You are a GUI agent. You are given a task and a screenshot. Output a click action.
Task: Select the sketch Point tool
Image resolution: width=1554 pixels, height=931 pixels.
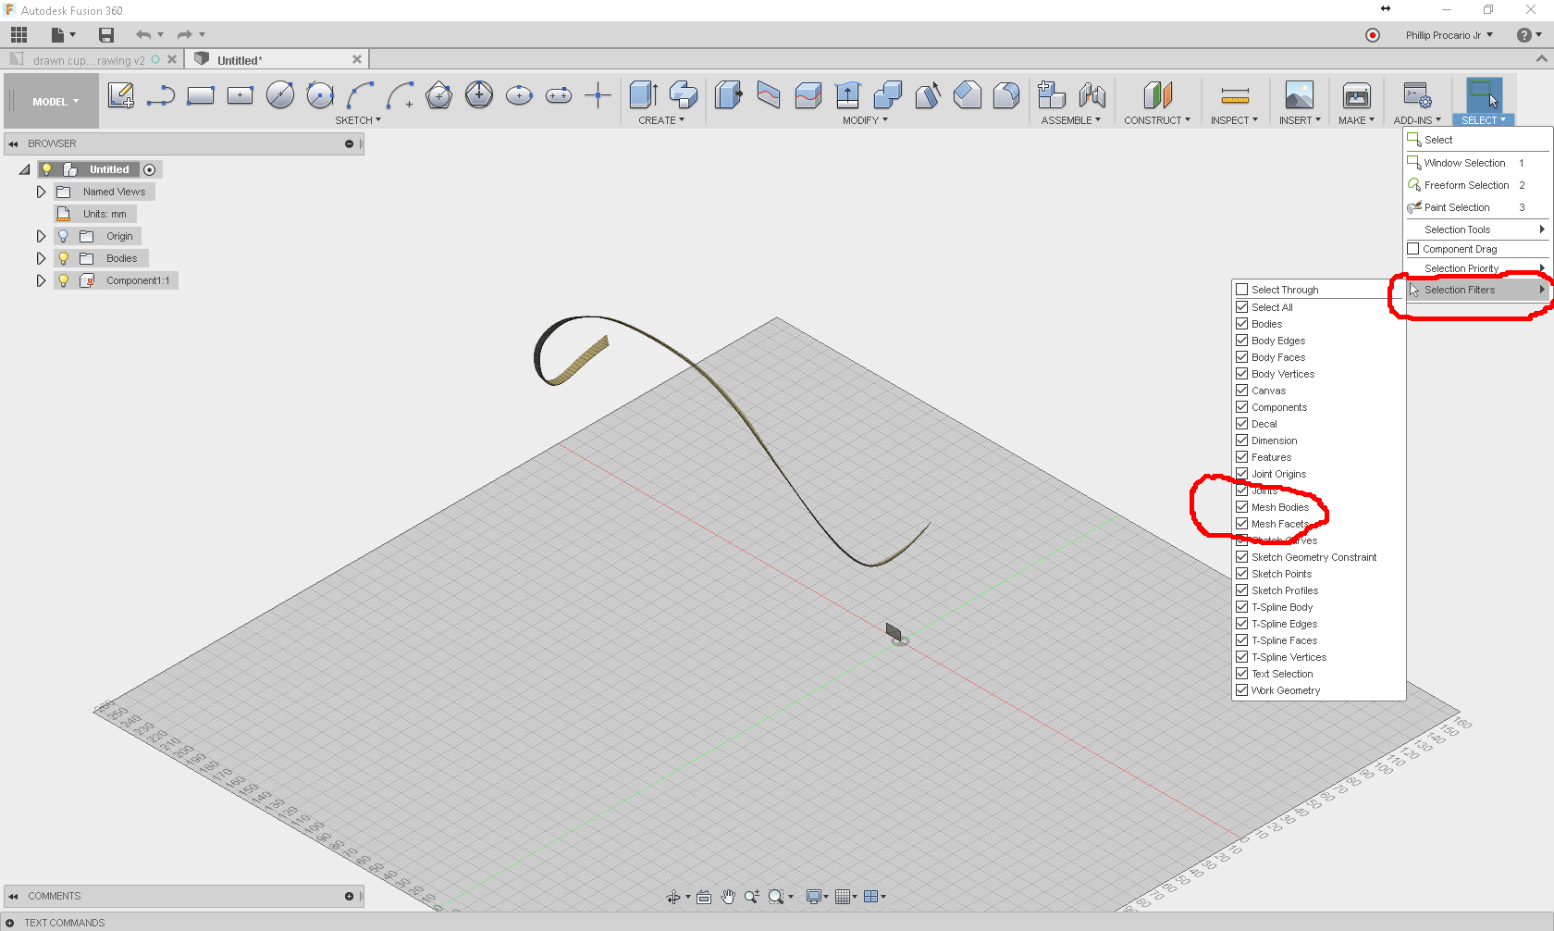(x=598, y=94)
